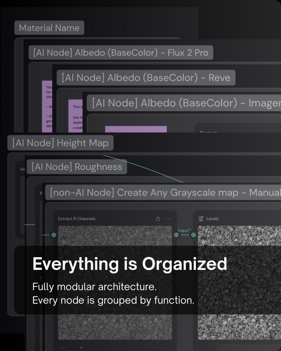Open the Red channel dropdown
This screenshot has width=281, height=351.
click(71, 347)
